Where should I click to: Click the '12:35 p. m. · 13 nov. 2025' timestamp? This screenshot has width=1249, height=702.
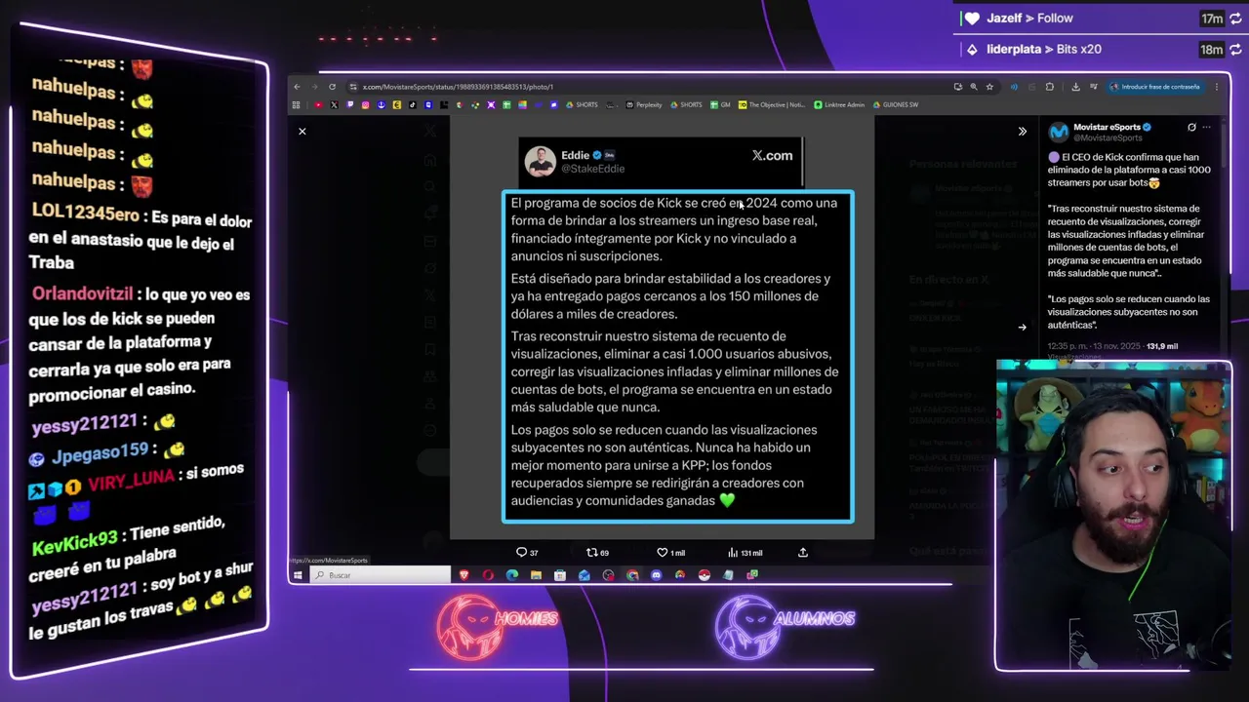1093,346
